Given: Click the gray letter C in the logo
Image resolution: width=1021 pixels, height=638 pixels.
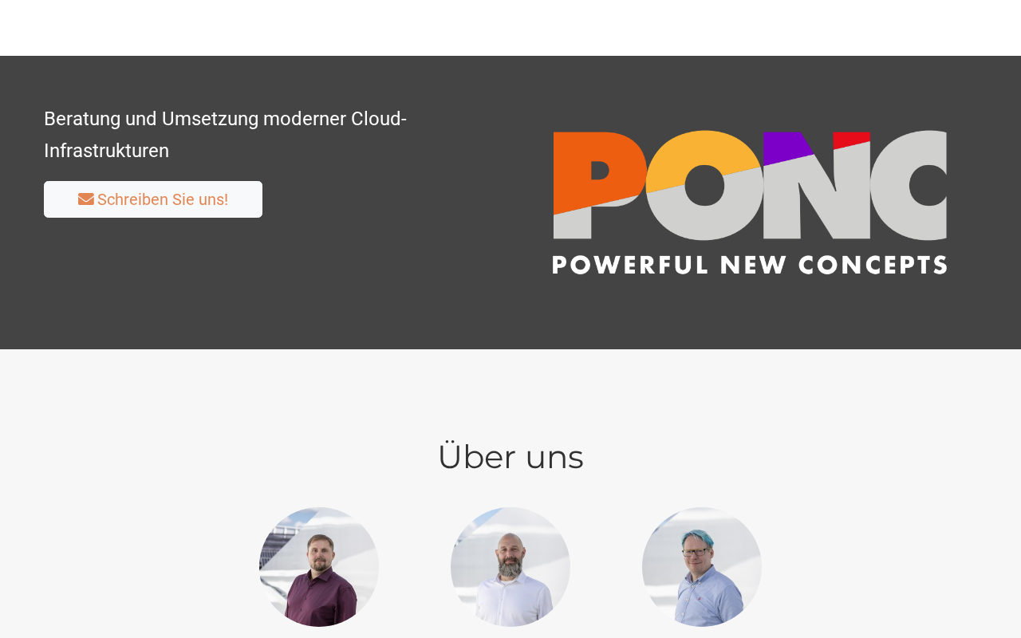Looking at the screenshot, I should tap(908, 185).
